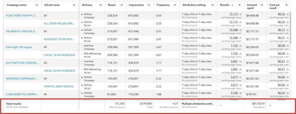Image resolution: width=296 pixels, height=114 pixels.
Task: Click $0.25 cost in LUNCHONETTE campaign row
Action: point(282,93)
